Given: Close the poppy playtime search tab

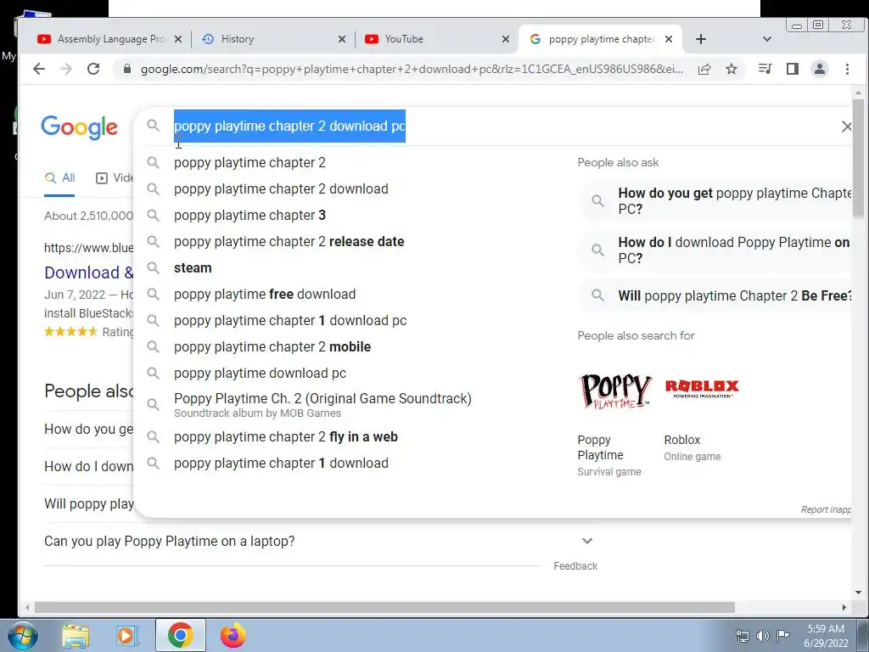Looking at the screenshot, I should click(x=669, y=39).
